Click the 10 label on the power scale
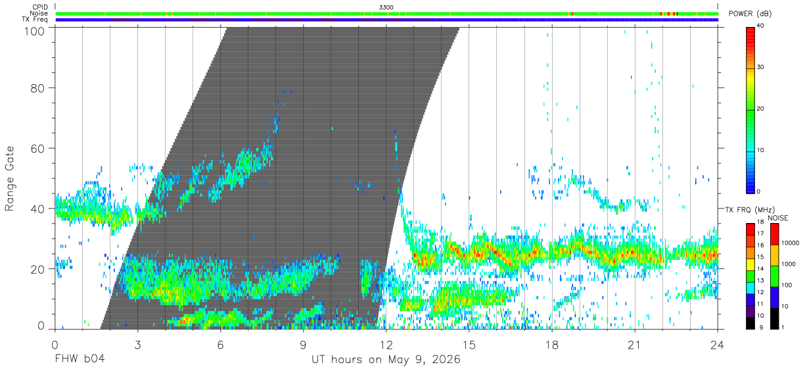The height and width of the screenshot is (373, 807). [760, 150]
